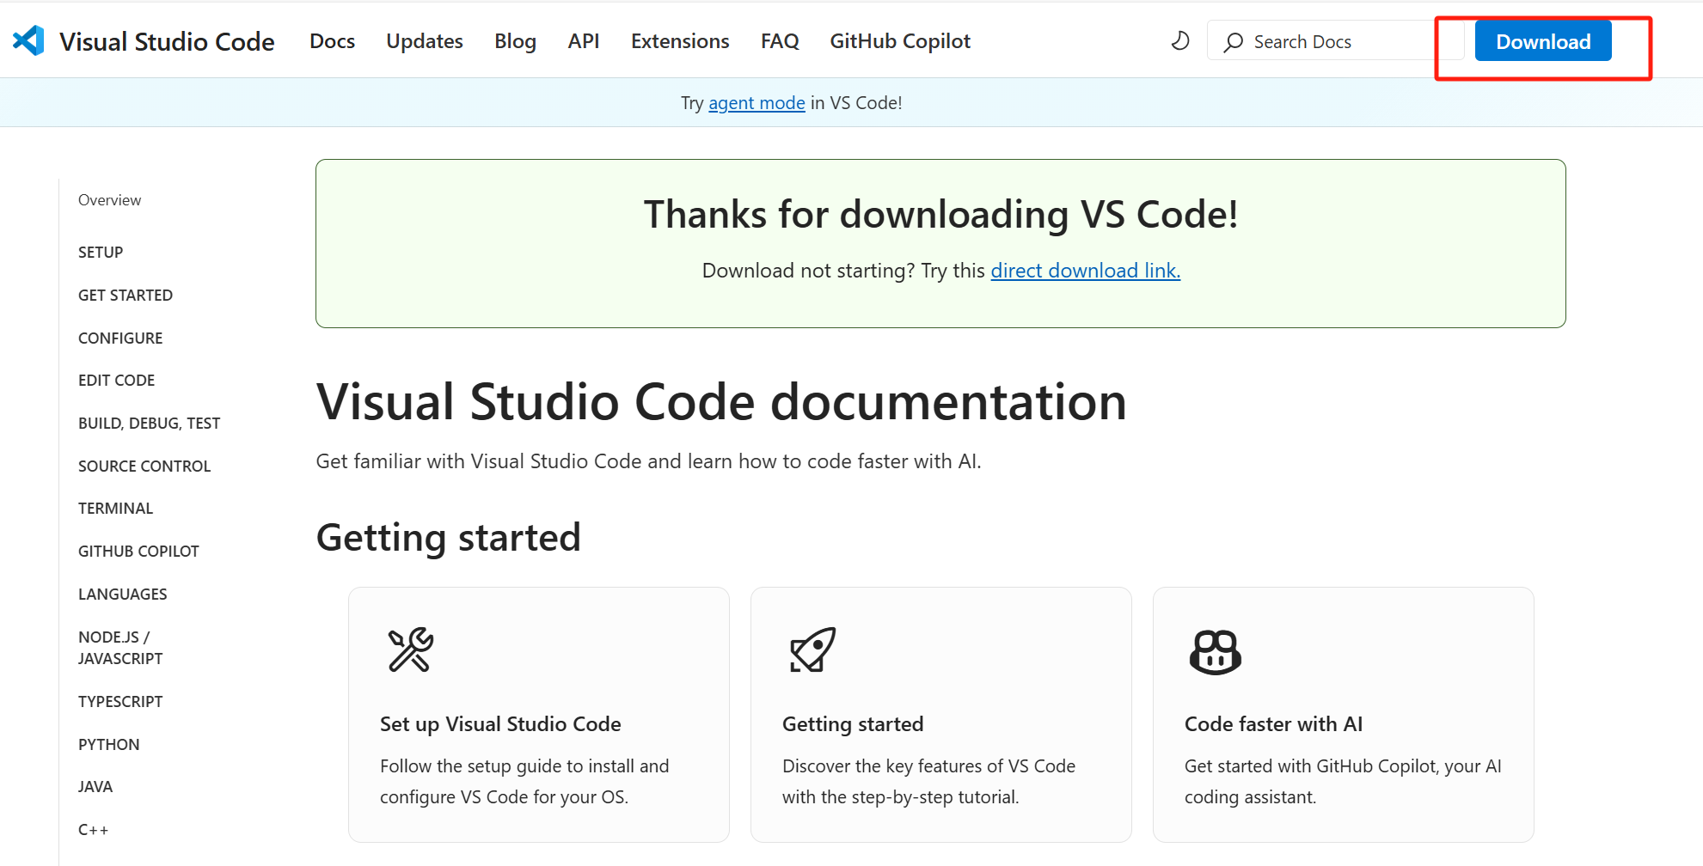Click Visual Studio Code title in header
This screenshot has width=1703, height=866.
click(x=167, y=41)
